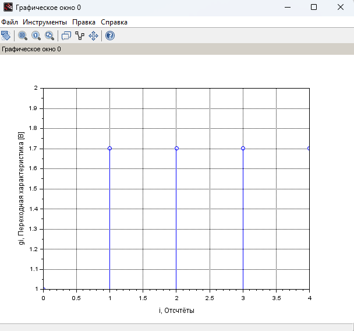Click the X-axis tick label 2.5
The image size is (354, 331).
click(x=210, y=298)
